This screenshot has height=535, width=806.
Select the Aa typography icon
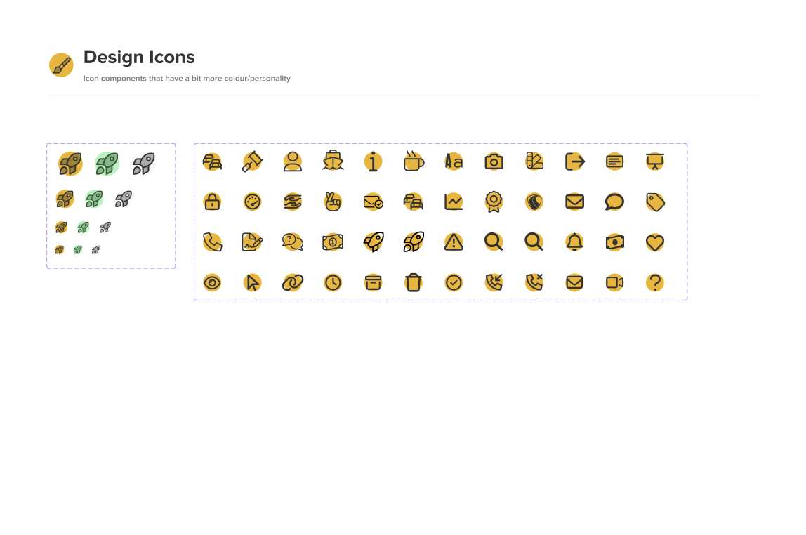[454, 161]
